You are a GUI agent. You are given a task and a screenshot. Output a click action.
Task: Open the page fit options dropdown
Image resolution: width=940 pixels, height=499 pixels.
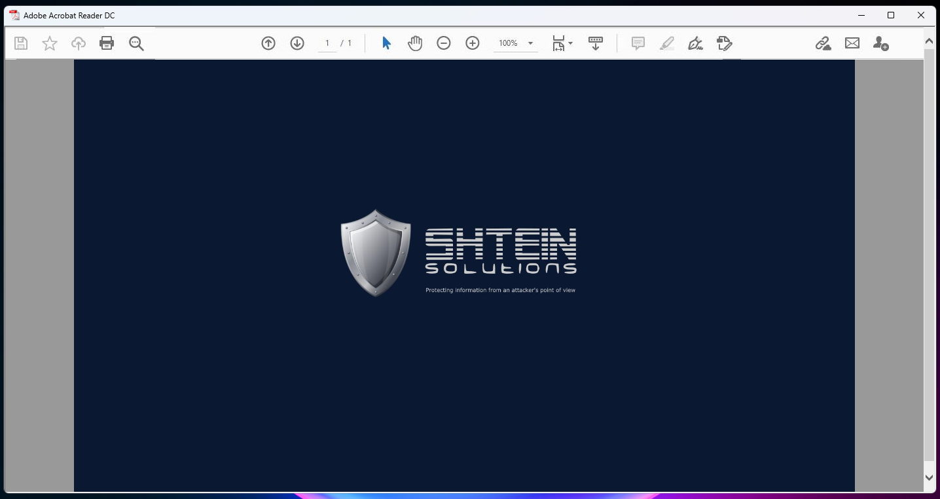tap(562, 43)
